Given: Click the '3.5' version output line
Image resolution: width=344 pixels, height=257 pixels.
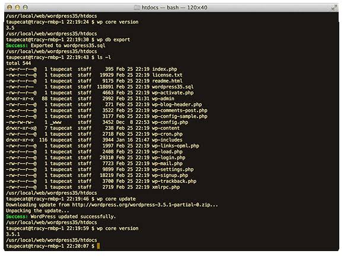Looking at the screenshot, I should [x=10, y=28].
